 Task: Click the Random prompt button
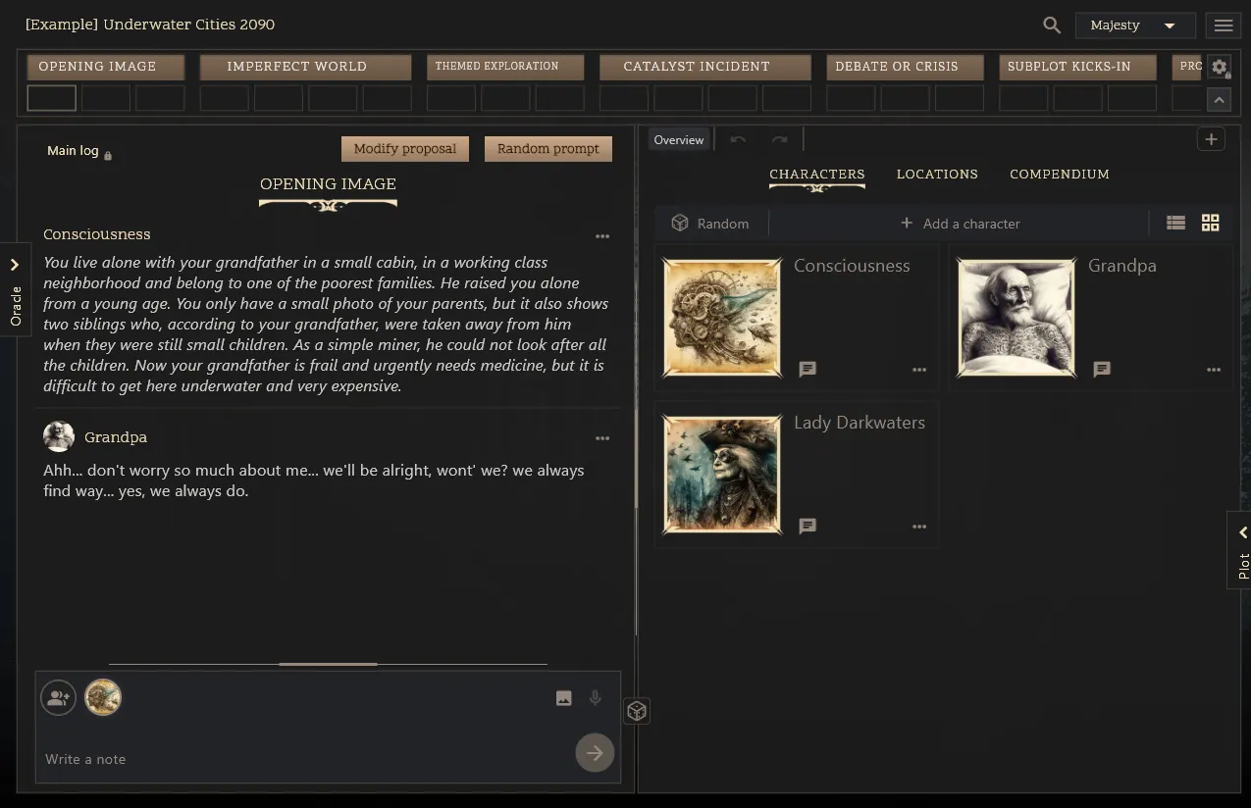(x=548, y=149)
